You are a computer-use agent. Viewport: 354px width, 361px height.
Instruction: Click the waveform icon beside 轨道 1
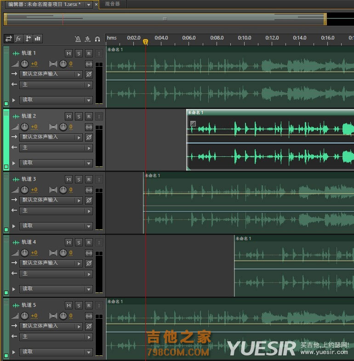pyautogui.click(x=16, y=53)
